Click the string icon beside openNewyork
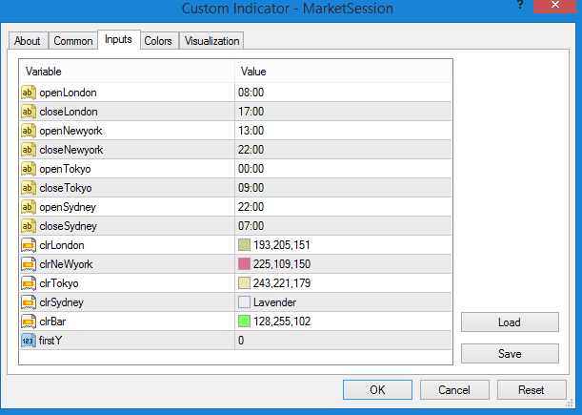The width and height of the screenshot is (582, 415). (29, 131)
